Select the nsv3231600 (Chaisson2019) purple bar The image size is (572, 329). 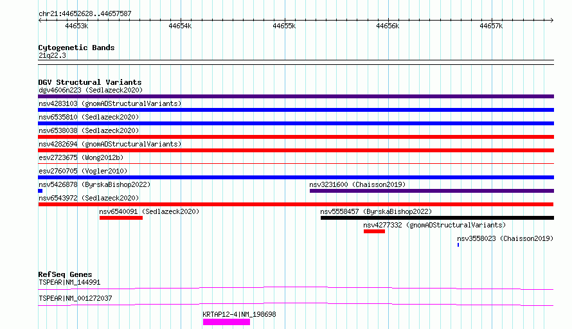432,191
